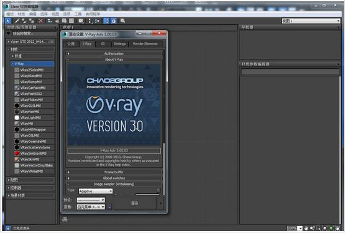Open the view-to-render dropdown menu
This screenshot has width=345, height=233.
point(91,207)
